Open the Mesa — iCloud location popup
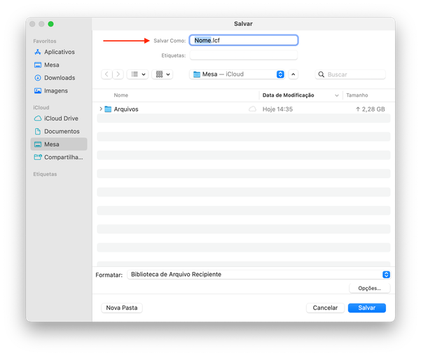 click(x=237, y=74)
